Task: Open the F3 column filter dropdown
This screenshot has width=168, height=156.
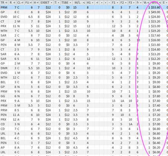Action: coord(134,3)
